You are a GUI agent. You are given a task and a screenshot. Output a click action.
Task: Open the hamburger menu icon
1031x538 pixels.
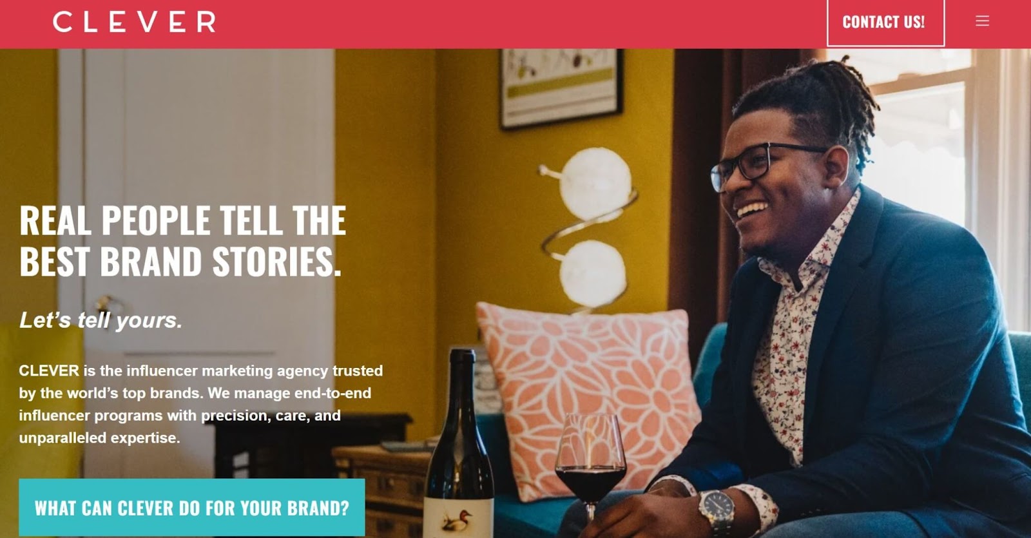coord(982,21)
